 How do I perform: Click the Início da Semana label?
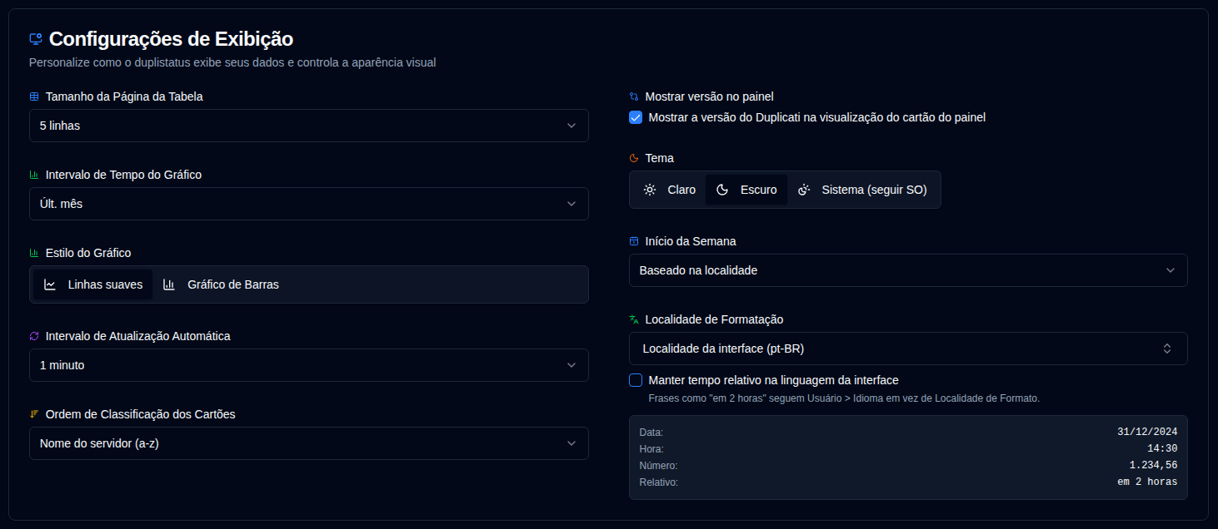pyautogui.click(x=691, y=241)
